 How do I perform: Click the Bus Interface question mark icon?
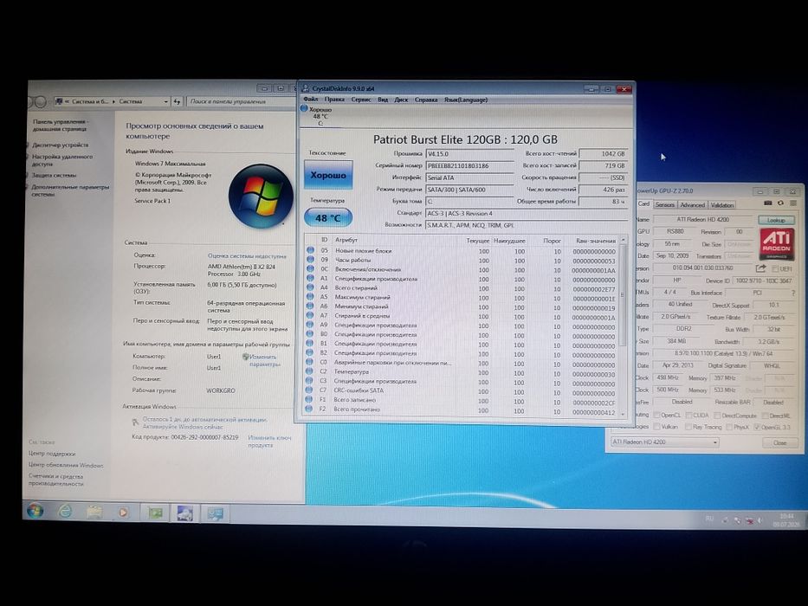792,293
